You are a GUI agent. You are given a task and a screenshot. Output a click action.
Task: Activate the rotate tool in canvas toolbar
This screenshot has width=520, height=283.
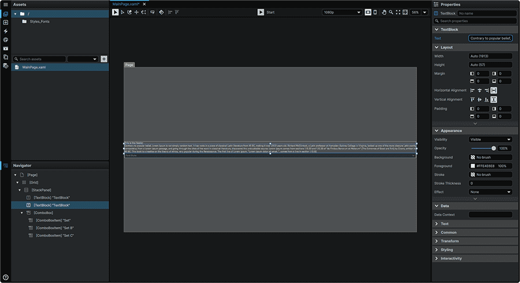129,12
